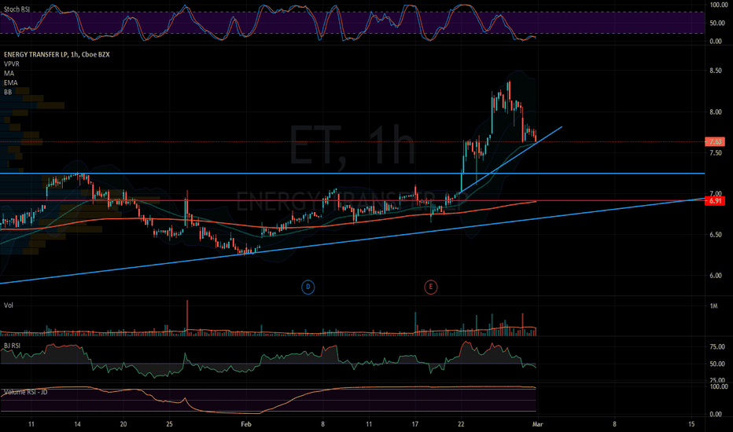This screenshot has width=733, height=432.
Task: Select the Vol indicator label
Action: 9,306
